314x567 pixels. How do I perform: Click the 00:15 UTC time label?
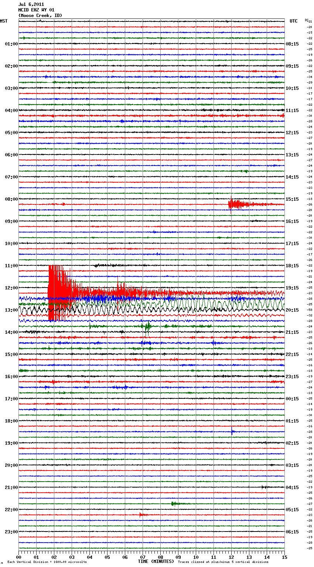click(292, 399)
